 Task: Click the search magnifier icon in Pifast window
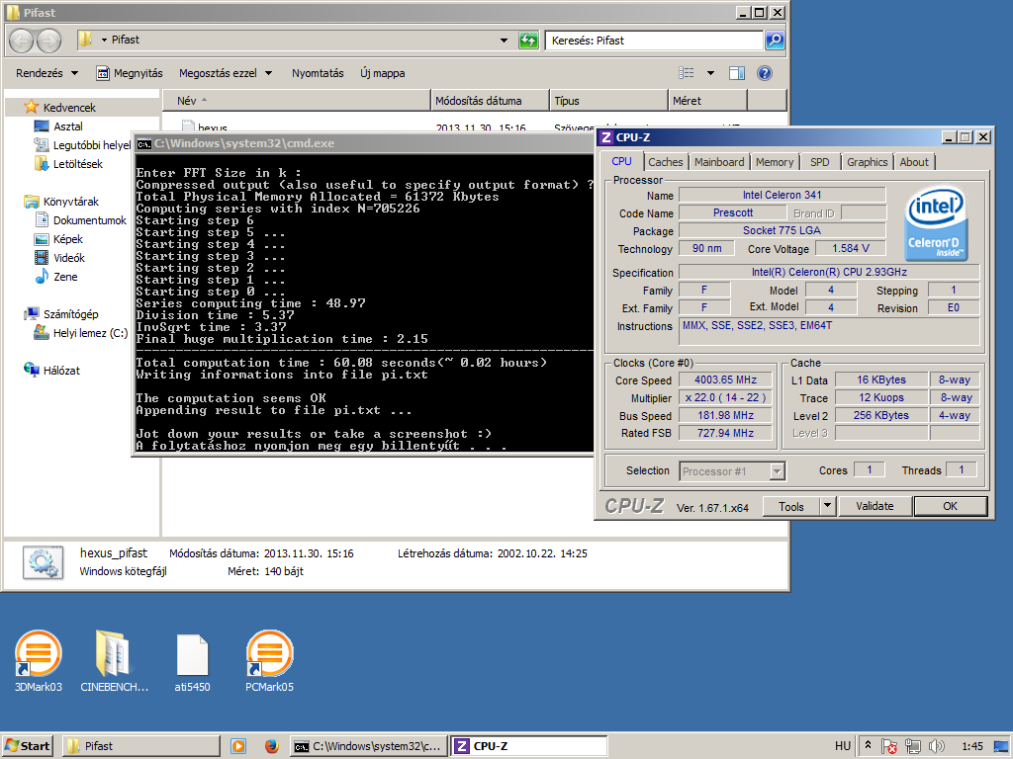774,41
